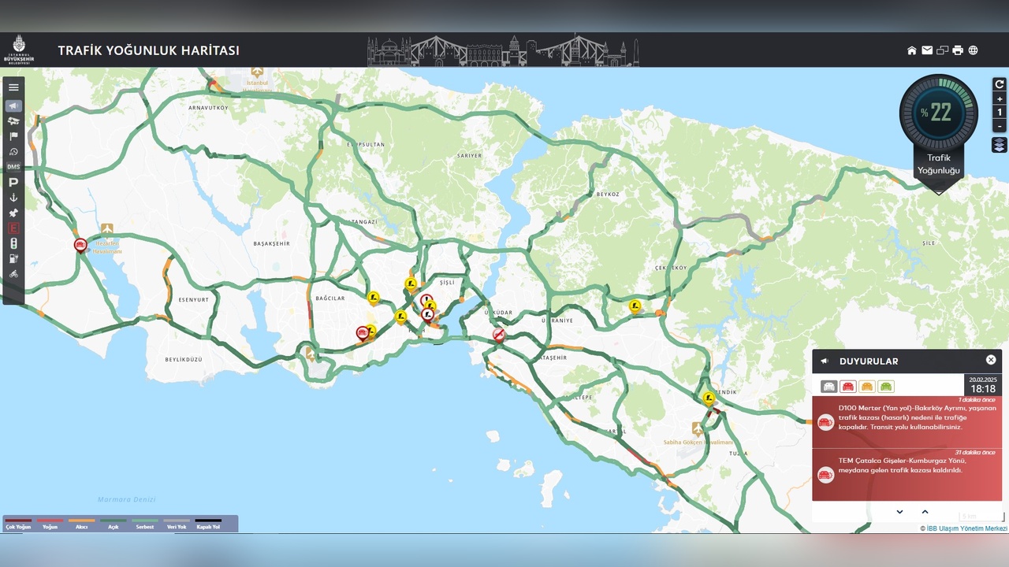1009x567 pixels.
Task: Open the mail envelope icon in header
Action: coord(927,50)
